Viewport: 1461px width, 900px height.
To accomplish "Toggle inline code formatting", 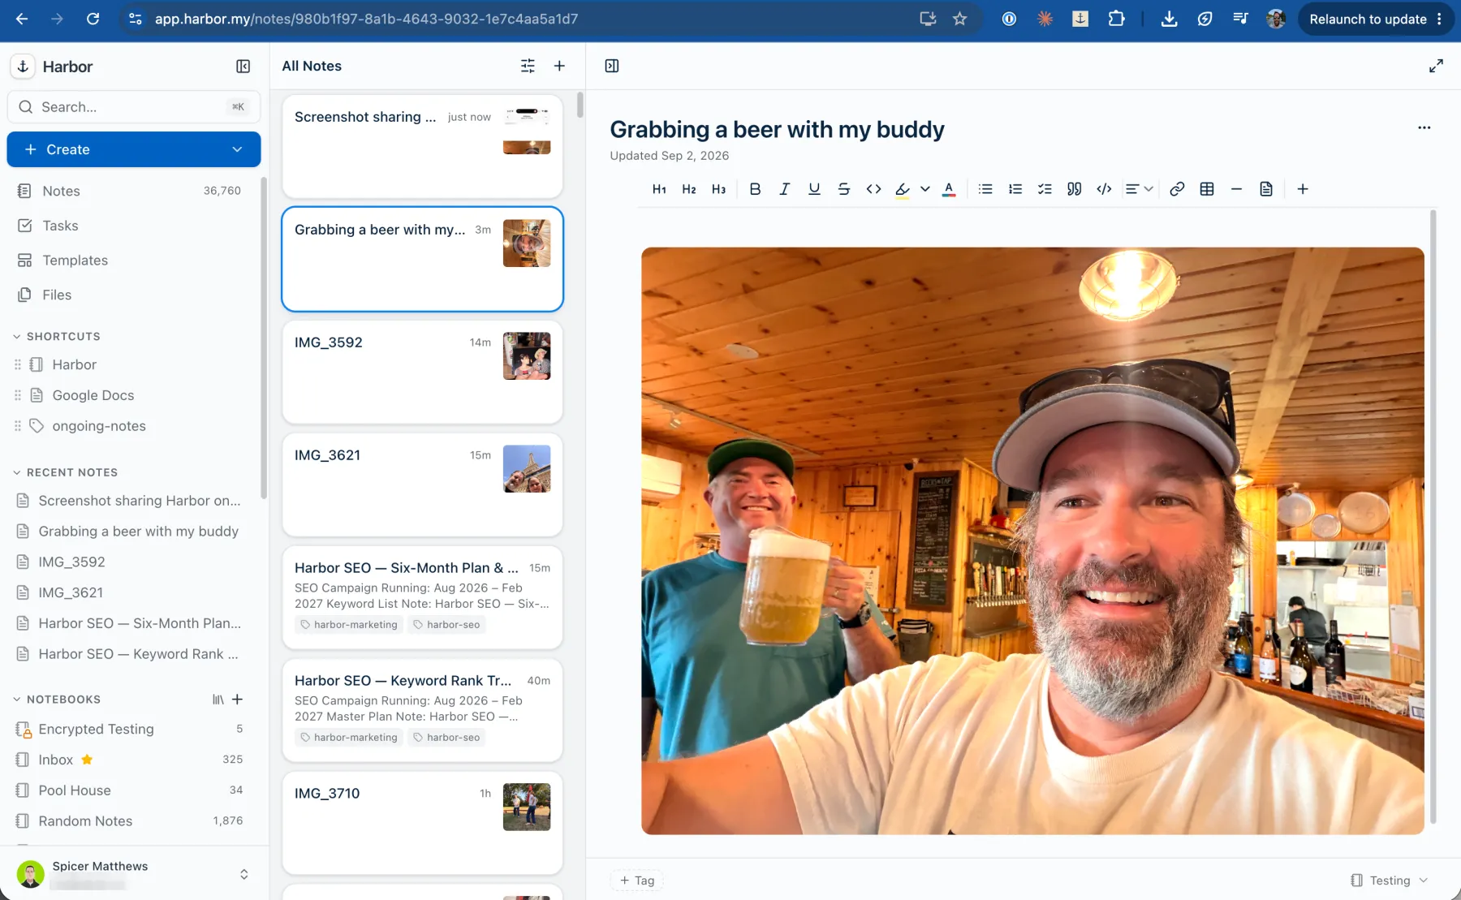I will (x=873, y=189).
